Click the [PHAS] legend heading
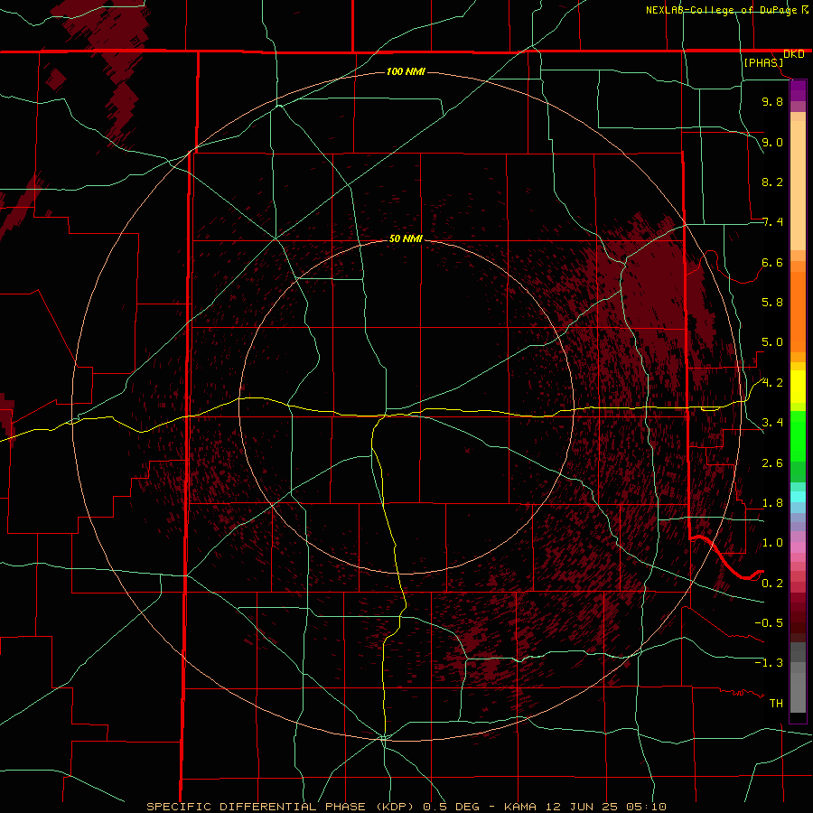 763,62
